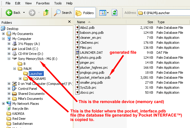Click the Filez.prc file icon
This screenshot has width=190, height=128.
pos(77,47)
